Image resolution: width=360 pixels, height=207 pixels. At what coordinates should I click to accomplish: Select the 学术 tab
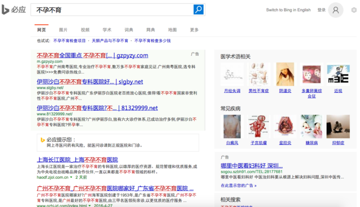point(107,30)
